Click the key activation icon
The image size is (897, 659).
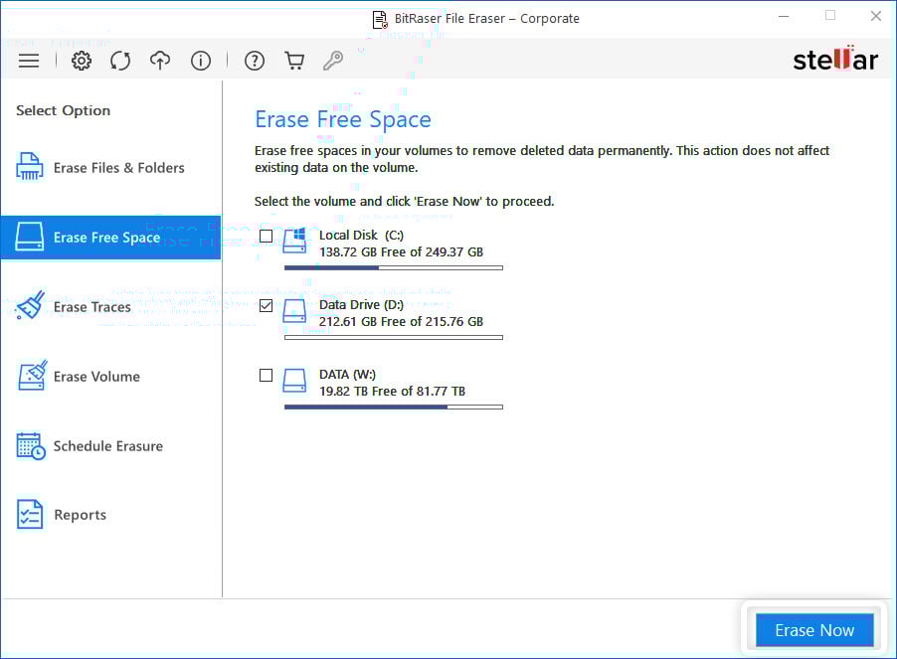click(x=333, y=61)
